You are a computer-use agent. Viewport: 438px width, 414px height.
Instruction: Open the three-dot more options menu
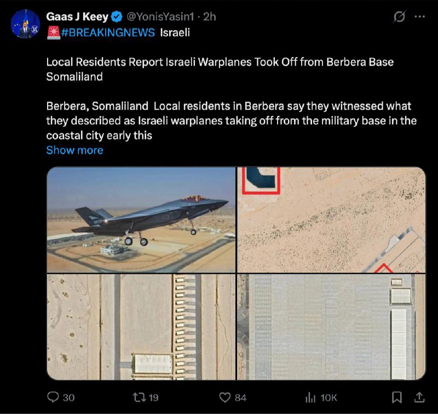tap(420, 17)
